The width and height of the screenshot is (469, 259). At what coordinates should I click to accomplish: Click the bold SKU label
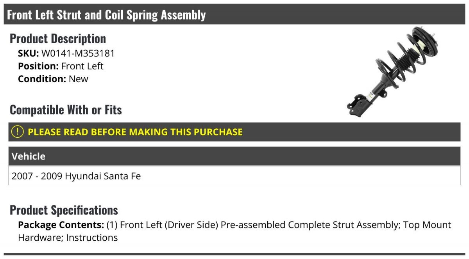(x=28, y=53)
